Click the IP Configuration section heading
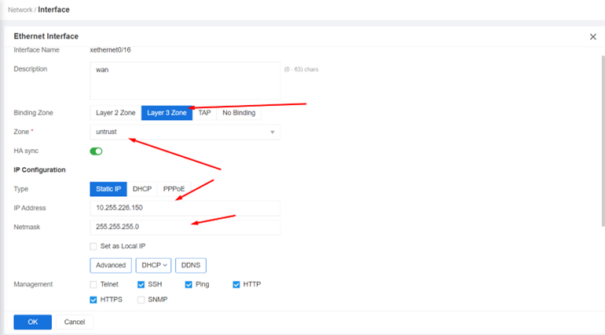This screenshot has height=335, width=605. click(x=40, y=169)
